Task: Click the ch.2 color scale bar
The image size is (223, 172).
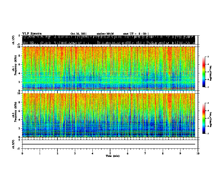Action: tap(204, 118)
